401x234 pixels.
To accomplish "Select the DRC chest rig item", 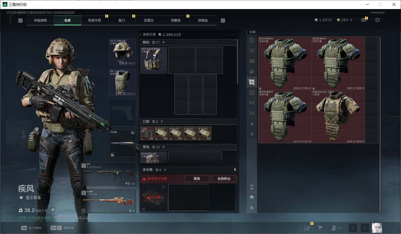I will [154, 60].
